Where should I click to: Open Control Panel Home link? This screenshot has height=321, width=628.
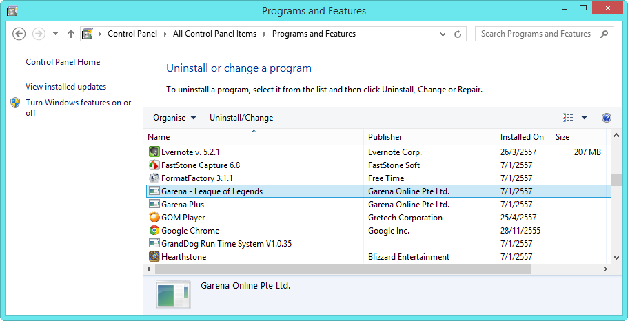63,61
